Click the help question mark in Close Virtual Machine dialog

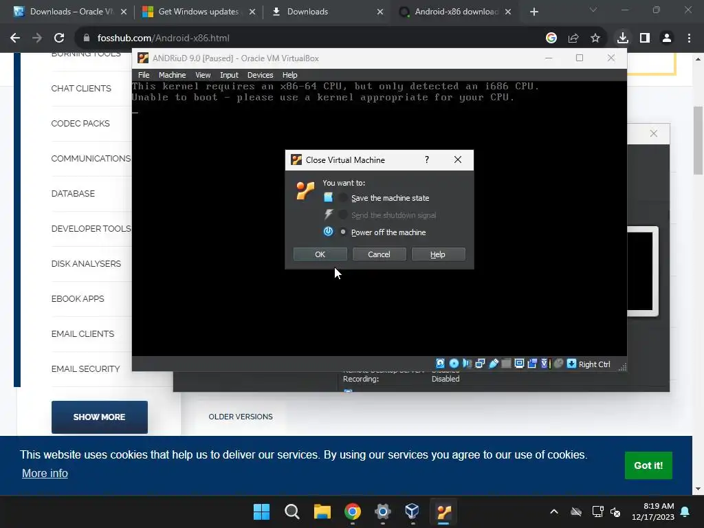426,159
